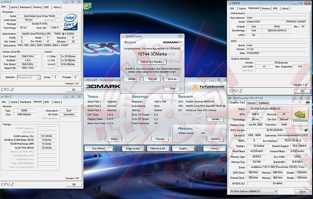Switch to the Validation tab in GPU-Z
This screenshot has height=199, width=313.
click(x=263, y=103)
